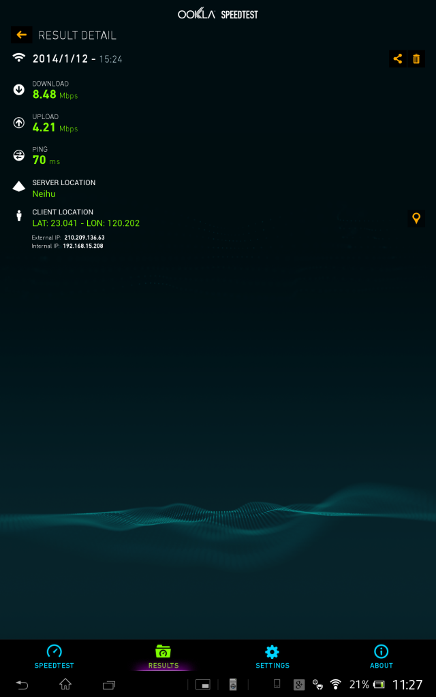Open the Settings tab
Screen dimensions: 436x697
[272, 658]
